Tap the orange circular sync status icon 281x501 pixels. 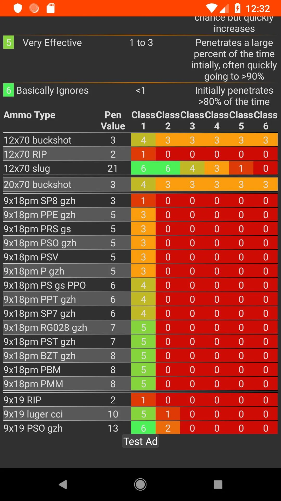34,8
